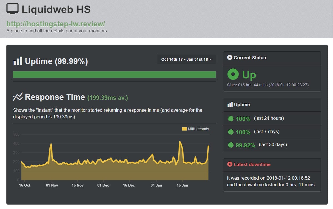Click the 16 Oct x-axis label
The image size is (333, 209).
(25, 185)
